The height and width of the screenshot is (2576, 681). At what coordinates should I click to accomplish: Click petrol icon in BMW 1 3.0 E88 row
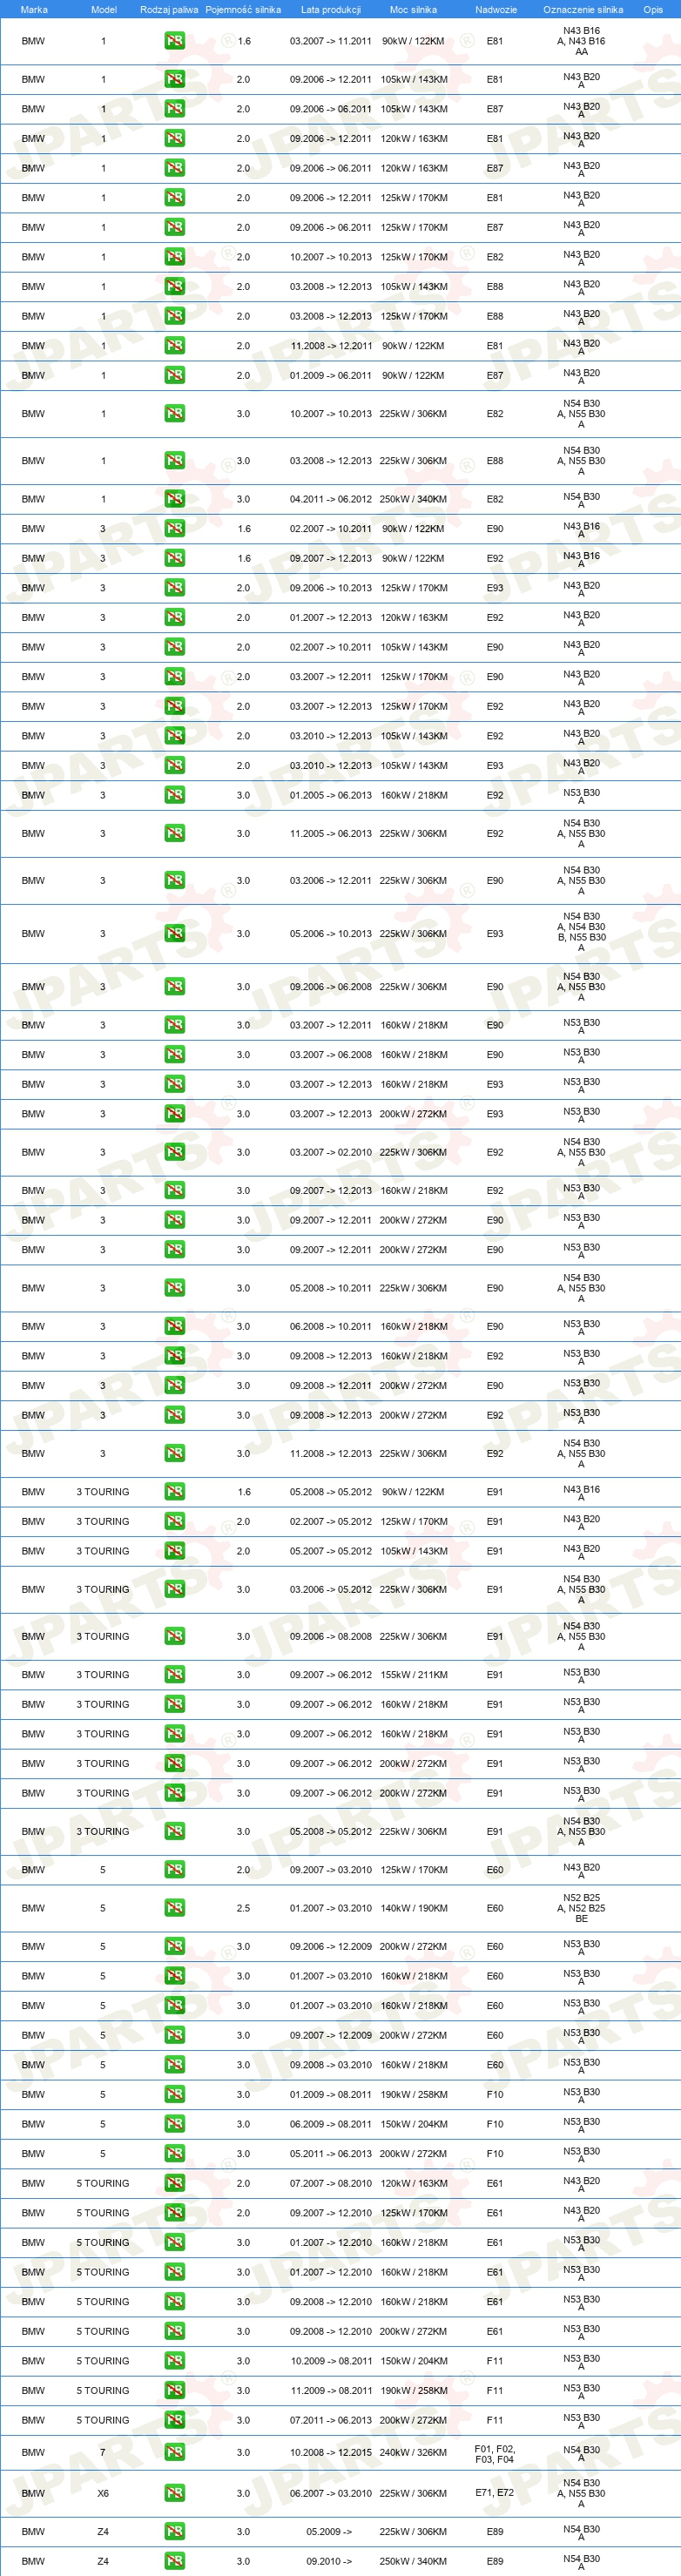pos(174,461)
